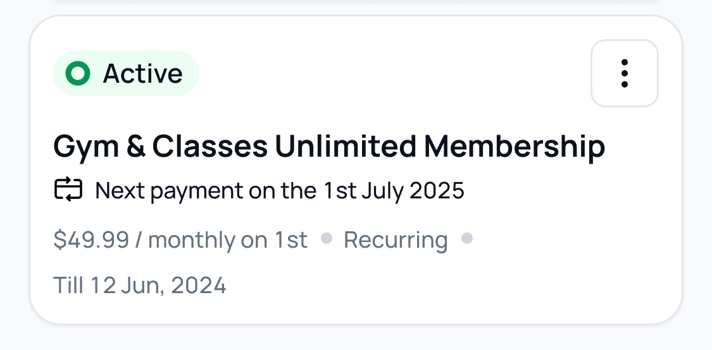Click the Till 12 Jun, 2024 date

[140, 286]
